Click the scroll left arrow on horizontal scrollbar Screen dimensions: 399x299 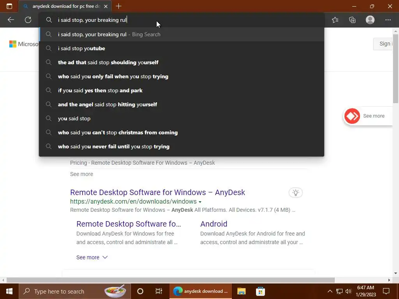point(3,280)
